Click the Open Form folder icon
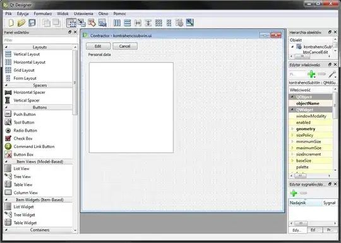This screenshot has width=341, height=243. [x=21, y=23]
